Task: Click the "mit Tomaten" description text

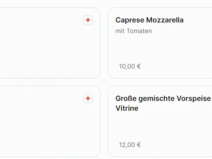Action: [134, 31]
